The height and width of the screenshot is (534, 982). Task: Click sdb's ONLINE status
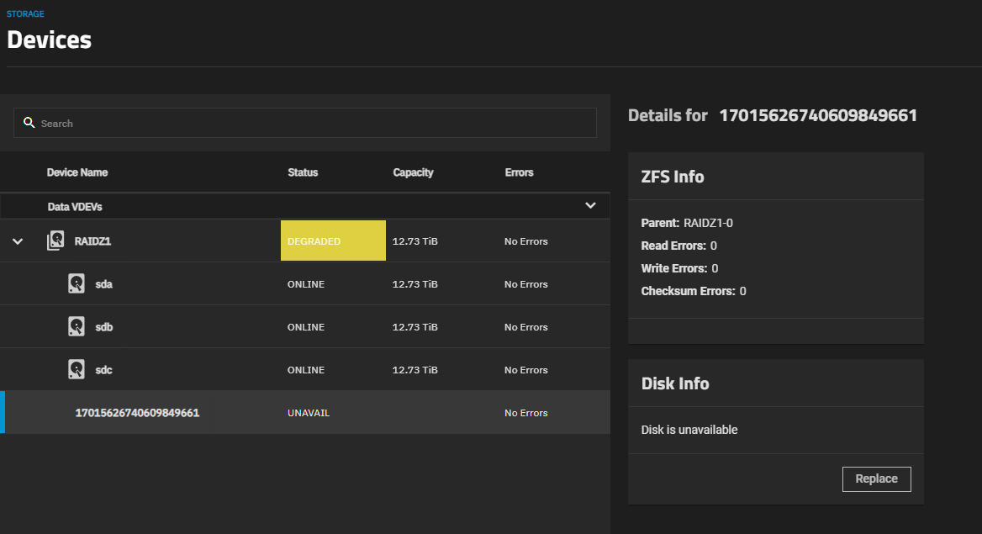pos(306,327)
